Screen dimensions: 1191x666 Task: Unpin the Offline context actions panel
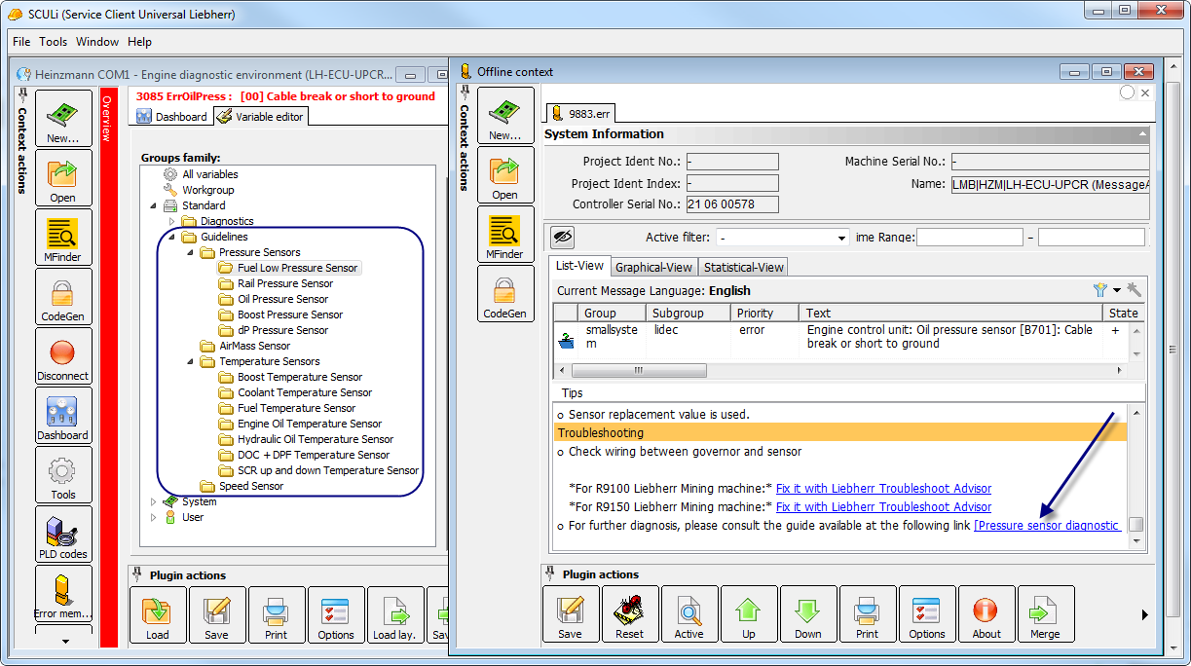point(465,92)
